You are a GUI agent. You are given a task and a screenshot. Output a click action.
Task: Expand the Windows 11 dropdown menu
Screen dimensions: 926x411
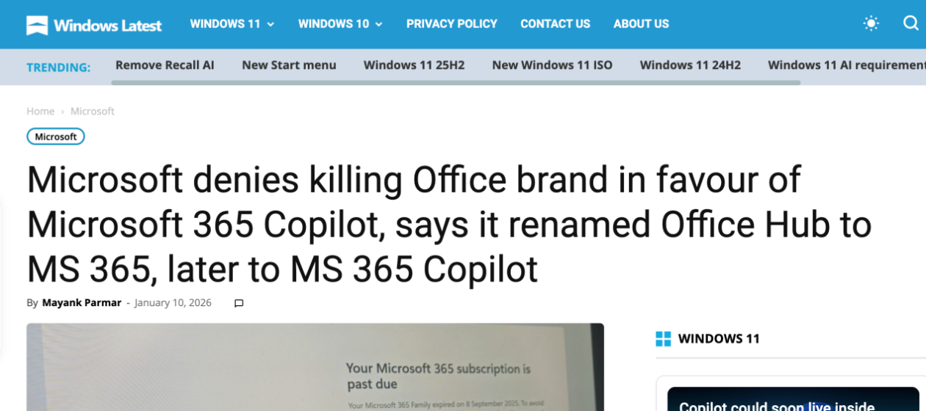pyautogui.click(x=232, y=23)
